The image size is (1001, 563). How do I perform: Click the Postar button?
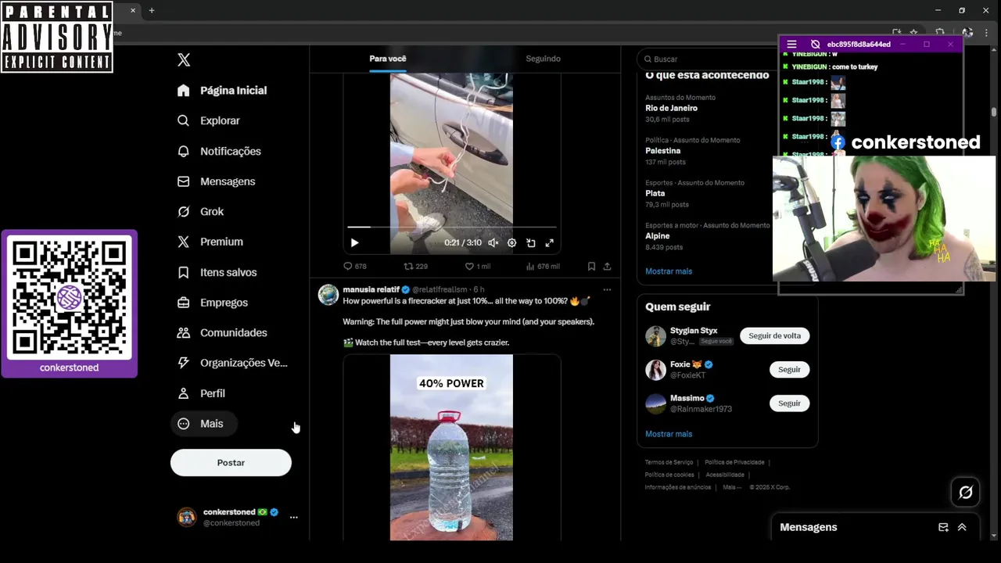[231, 463]
